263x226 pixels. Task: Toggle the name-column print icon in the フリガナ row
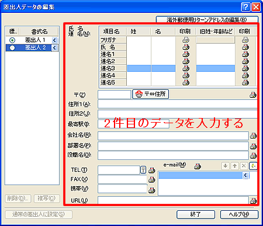pyautogui.click(x=186, y=40)
